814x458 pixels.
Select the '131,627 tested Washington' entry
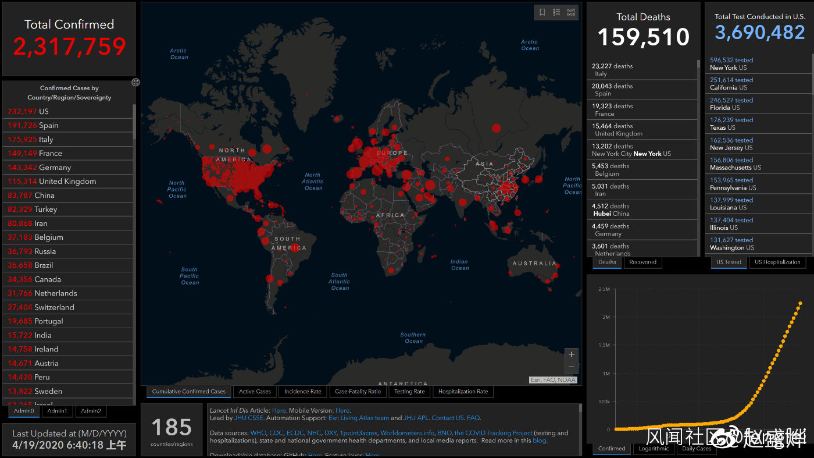click(x=758, y=244)
